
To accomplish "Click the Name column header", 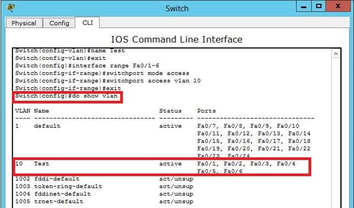I will point(42,111).
